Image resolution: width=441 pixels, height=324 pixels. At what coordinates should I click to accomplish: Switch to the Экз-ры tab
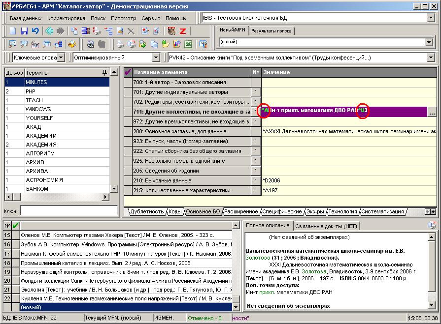coord(315,211)
